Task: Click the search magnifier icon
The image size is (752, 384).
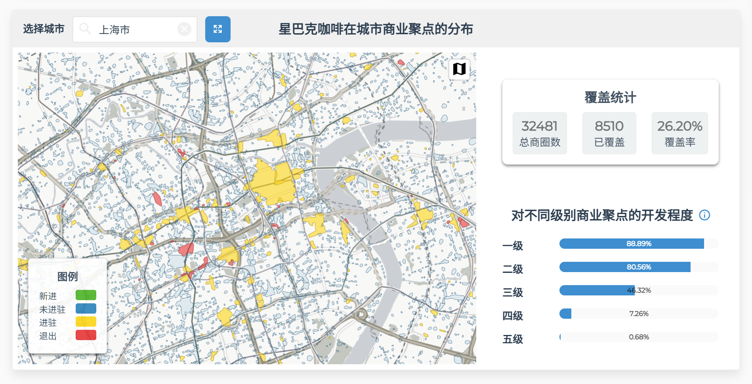Action: point(85,28)
